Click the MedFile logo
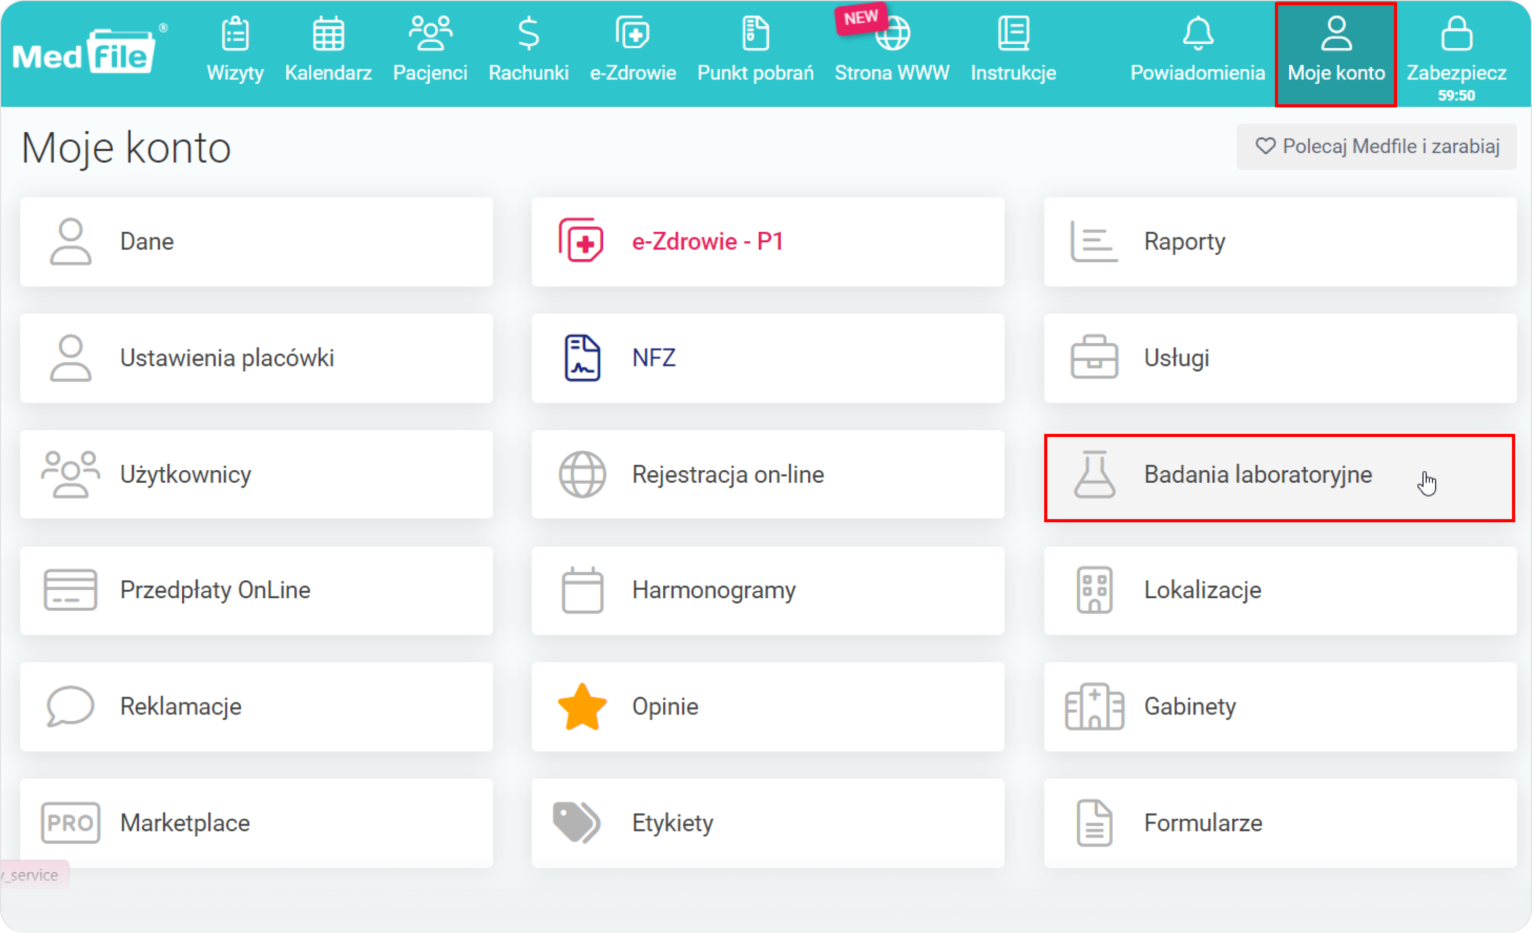This screenshot has width=1532, height=933. pos(89,52)
